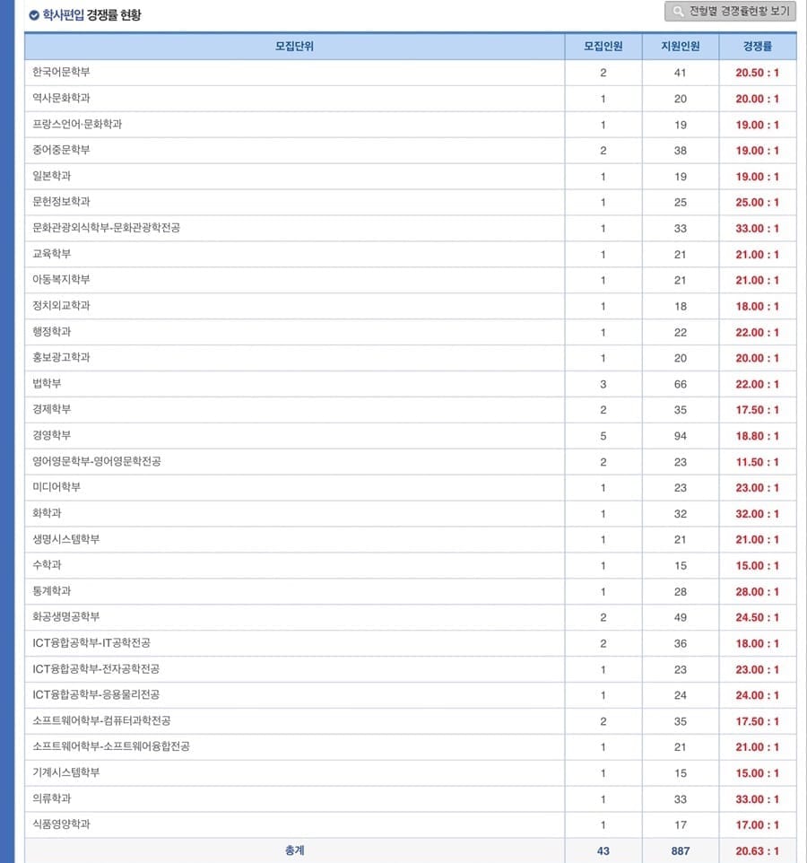Click 24.50 : 1 rate for 화공생명공학부
The width and height of the screenshot is (807, 863).
pyautogui.click(x=758, y=617)
